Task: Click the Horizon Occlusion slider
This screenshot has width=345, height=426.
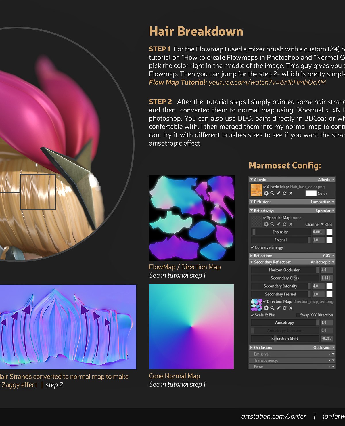Action: click(285, 270)
